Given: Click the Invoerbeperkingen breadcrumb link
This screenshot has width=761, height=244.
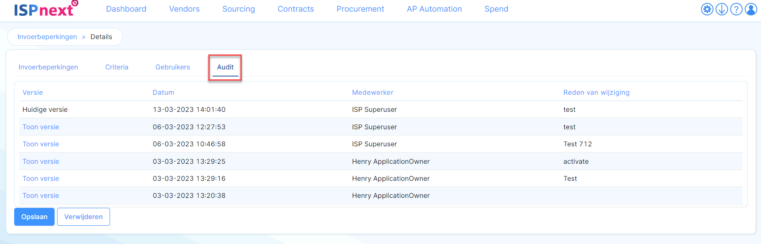Looking at the screenshot, I should click(x=47, y=37).
